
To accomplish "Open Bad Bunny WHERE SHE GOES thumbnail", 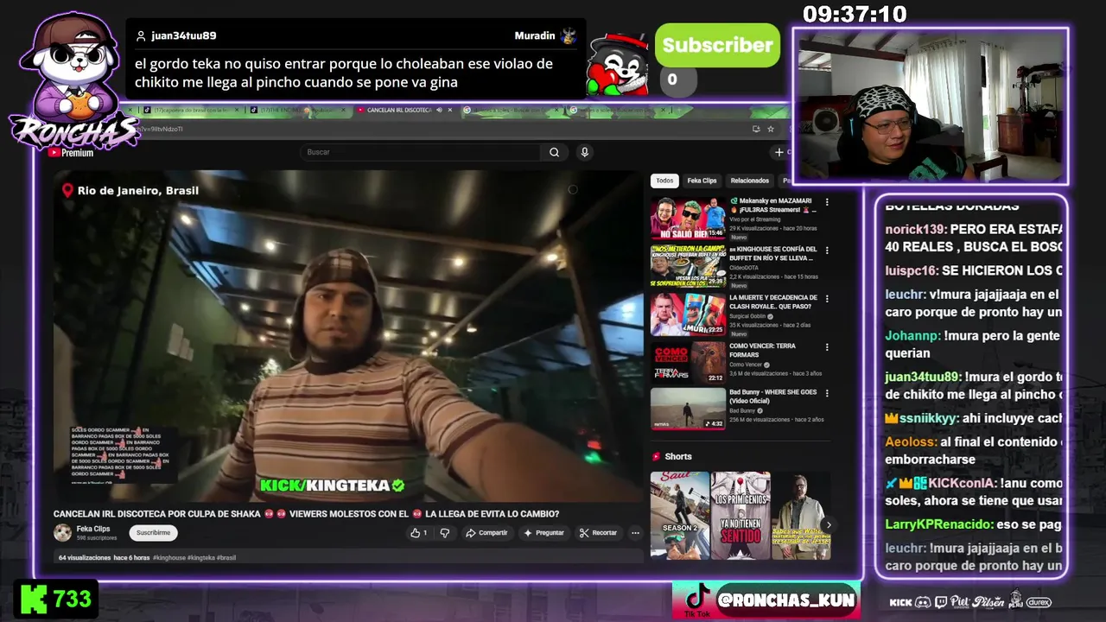I will click(x=688, y=409).
